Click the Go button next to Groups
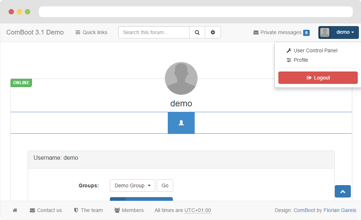The height and width of the screenshot is (220, 361). point(165,186)
